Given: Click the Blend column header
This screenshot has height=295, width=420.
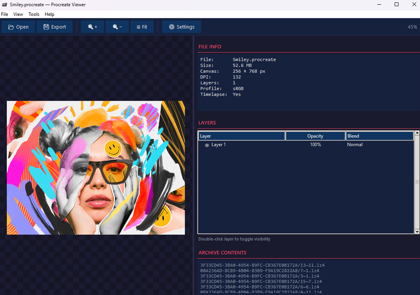Looking at the screenshot, I should 380,136.
